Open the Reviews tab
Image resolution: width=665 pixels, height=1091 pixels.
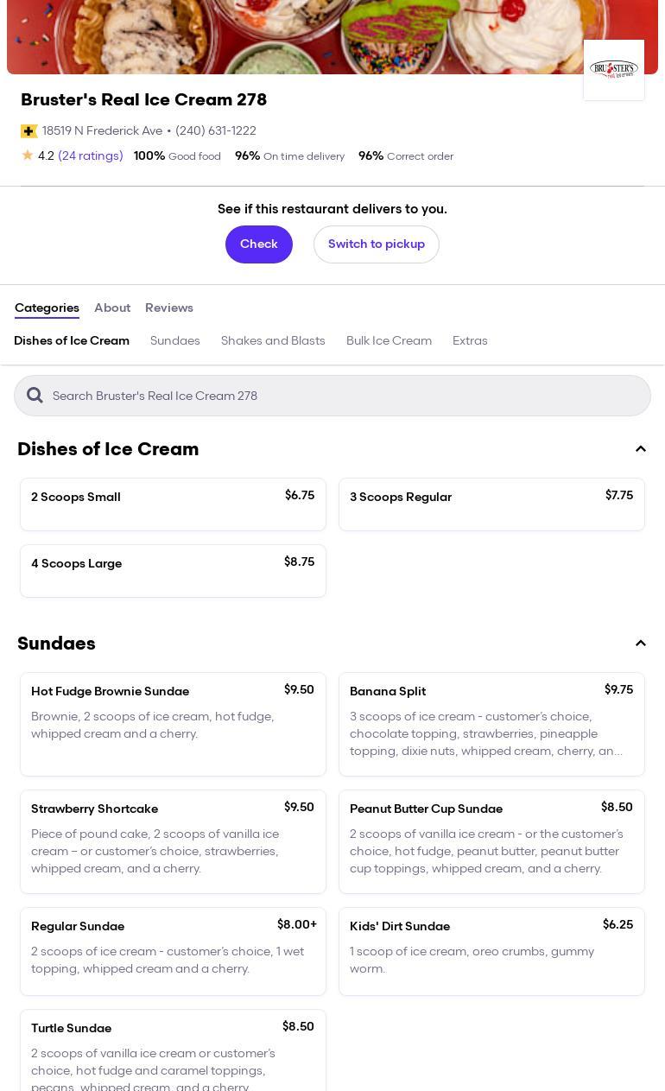click(169, 308)
